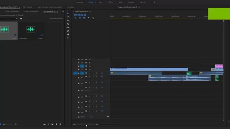Show more workspaces with overflow chevrons

click(x=155, y=2)
